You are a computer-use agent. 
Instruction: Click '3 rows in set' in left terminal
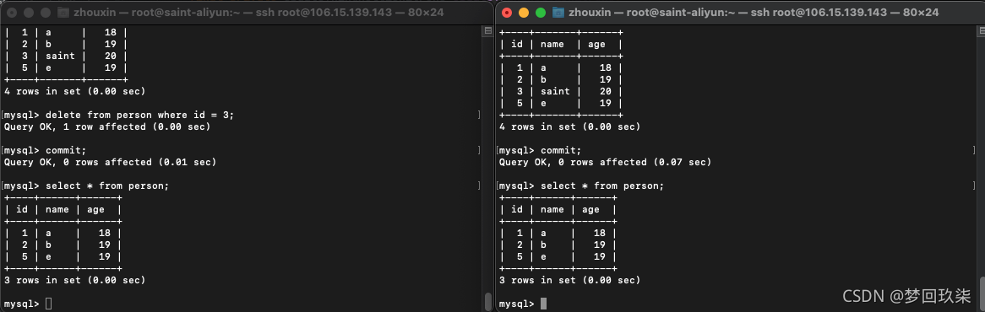pos(74,280)
